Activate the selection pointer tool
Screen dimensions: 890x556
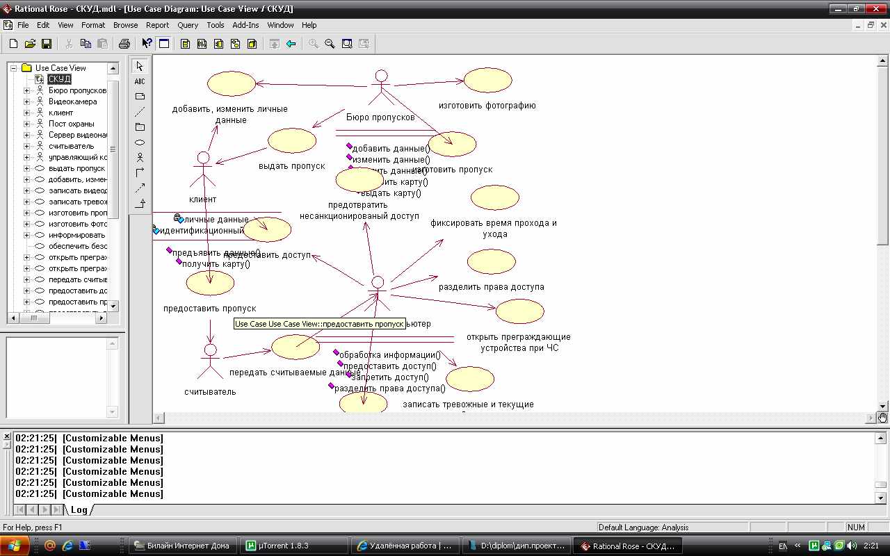click(140, 66)
